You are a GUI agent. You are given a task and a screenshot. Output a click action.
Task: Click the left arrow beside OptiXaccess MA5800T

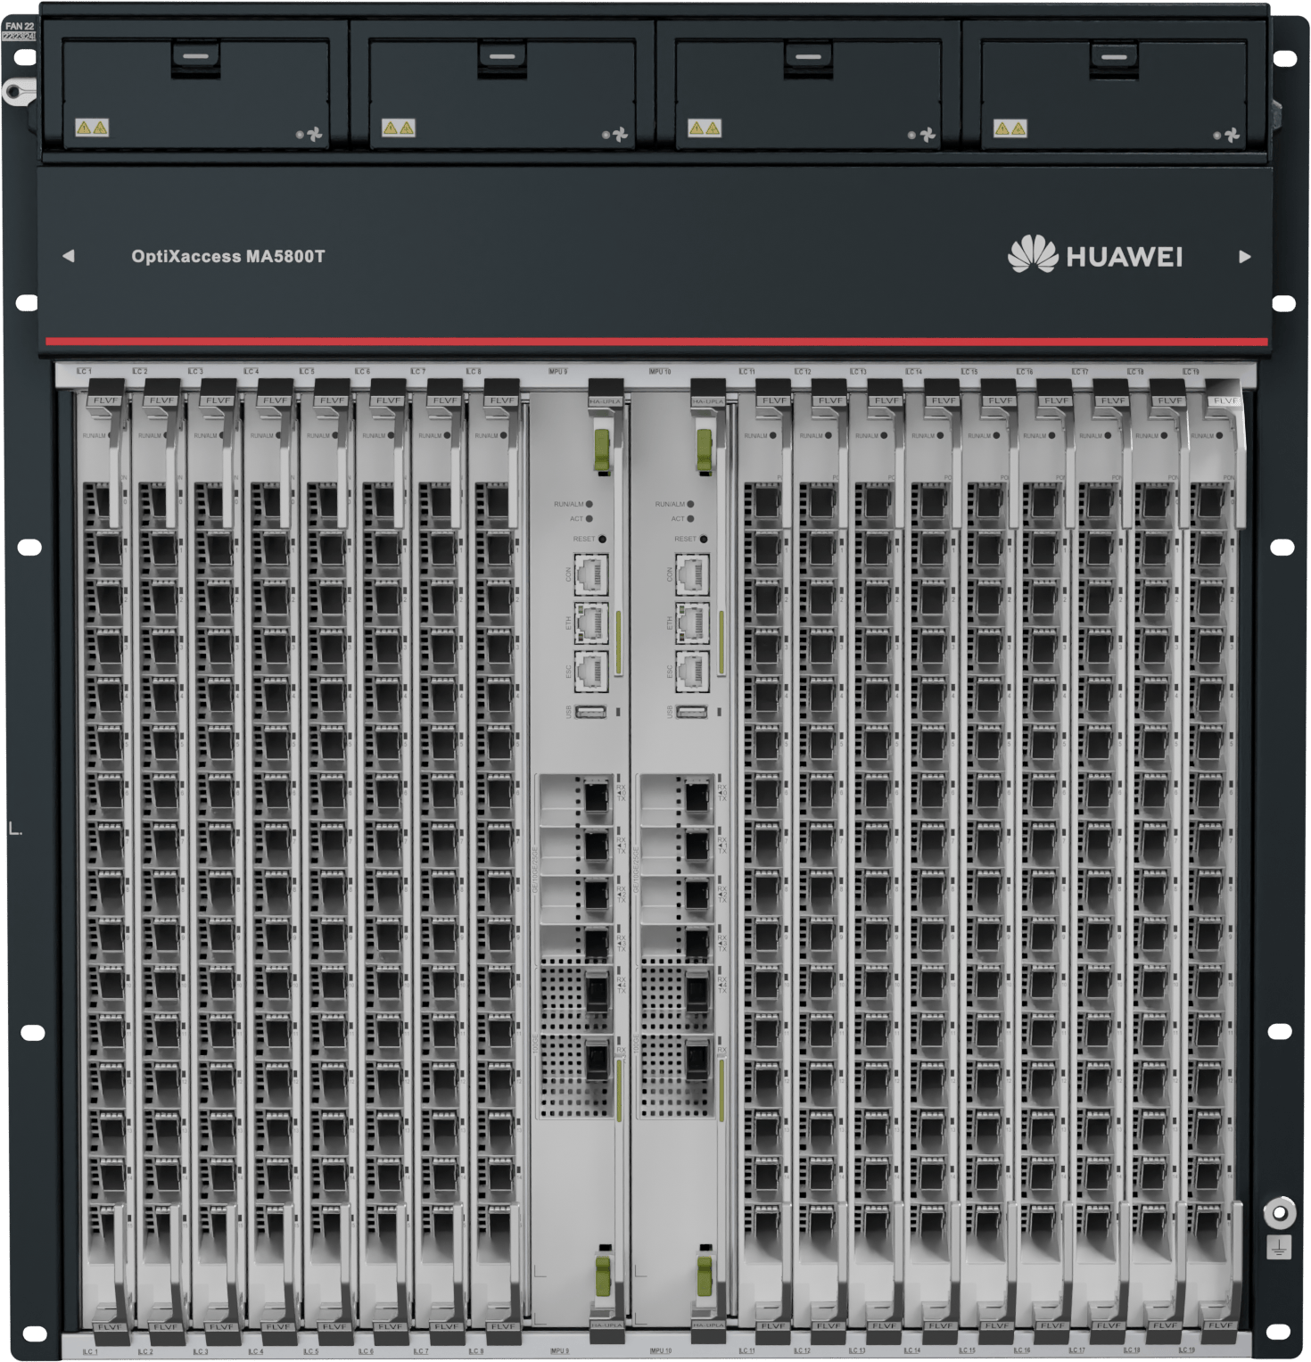pos(68,256)
